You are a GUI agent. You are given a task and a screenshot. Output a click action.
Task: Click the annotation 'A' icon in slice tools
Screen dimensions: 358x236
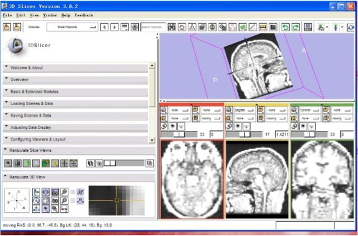point(36,163)
